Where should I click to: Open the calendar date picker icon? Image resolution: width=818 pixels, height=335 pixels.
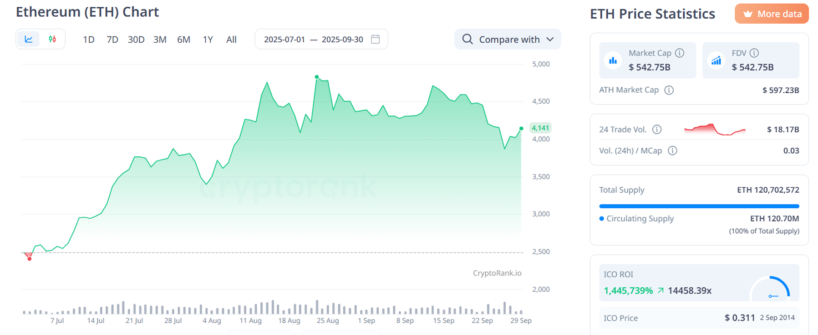pos(375,39)
